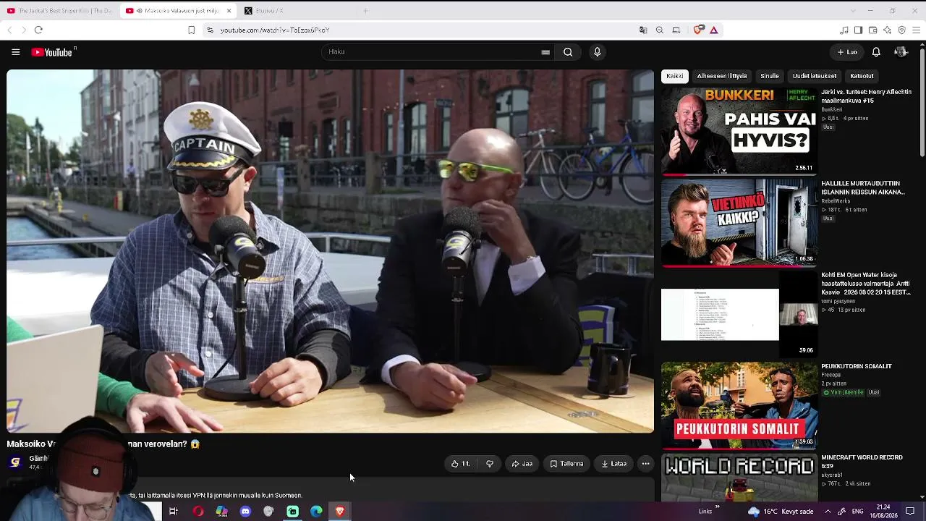Expand the browser tab search dropdown
Viewport: 926px width, 521px height.
click(852, 11)
